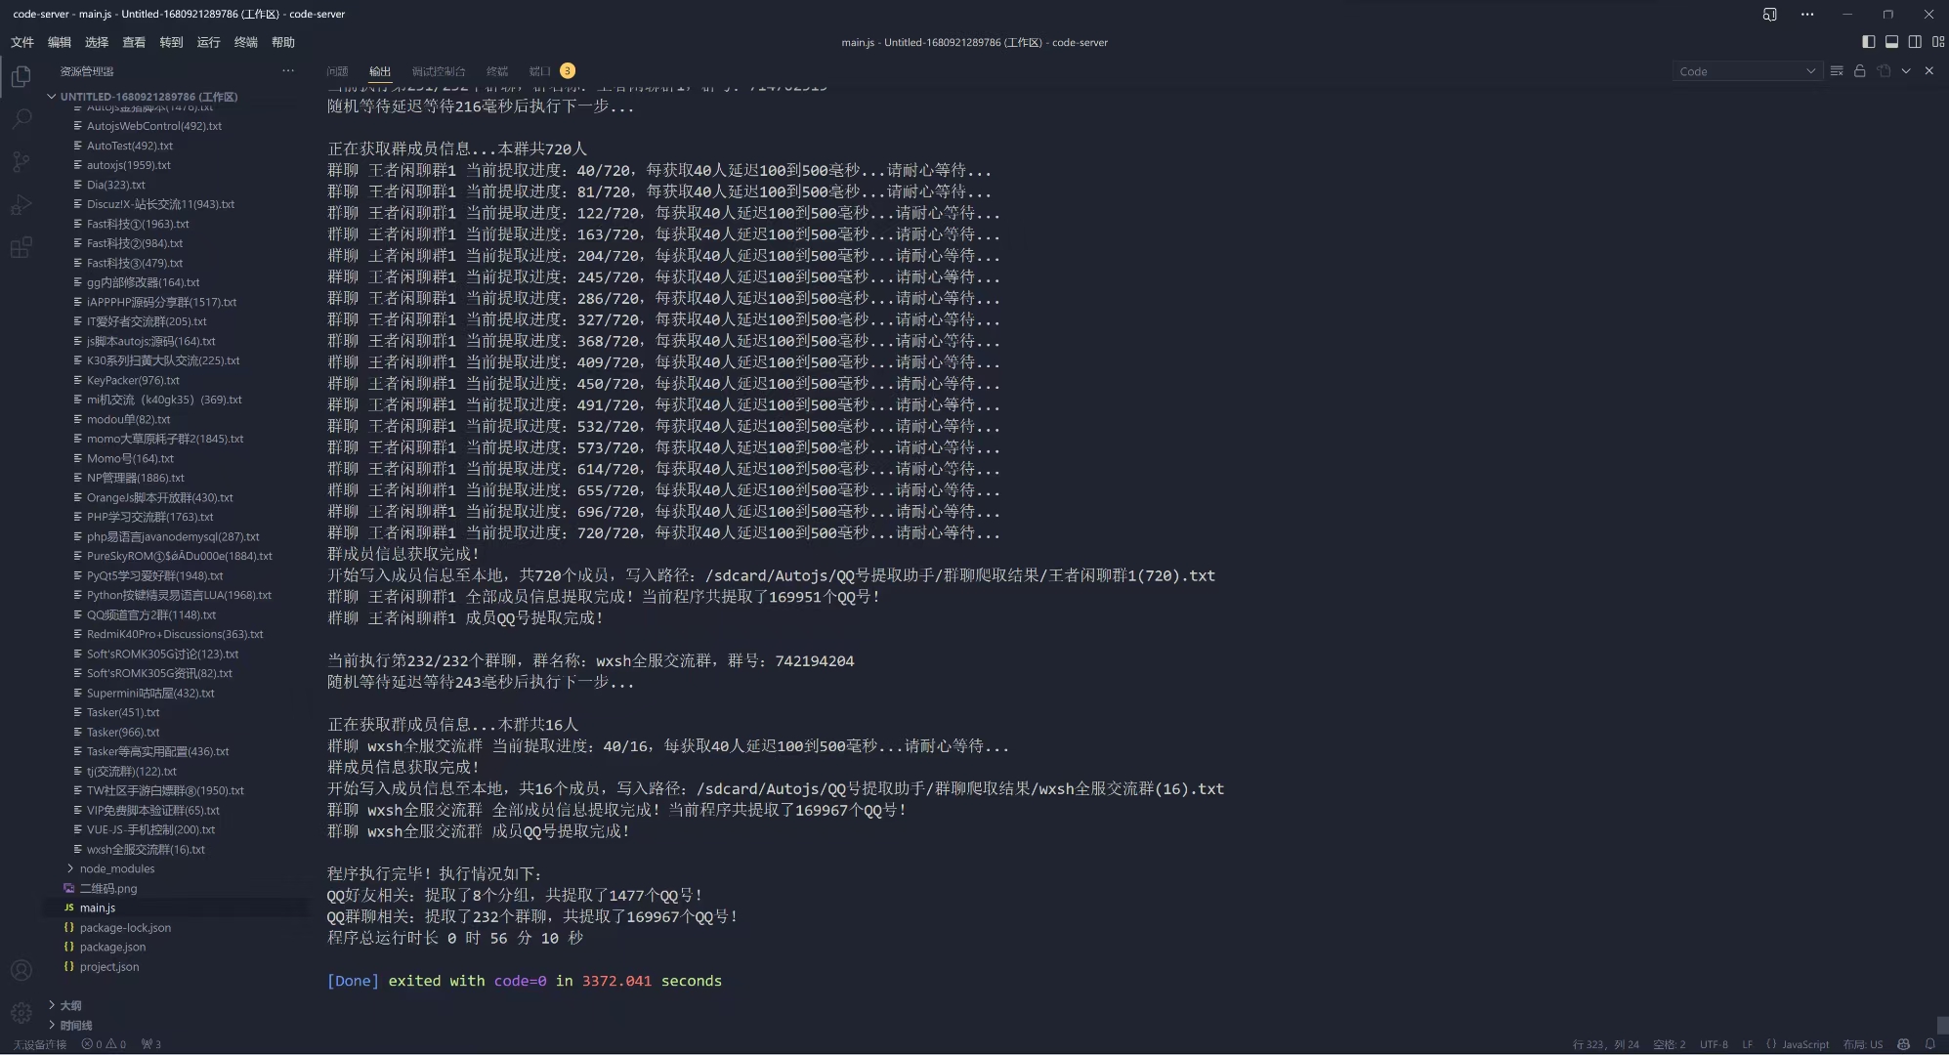Open the Manage settings gear

coord(21,1013)
